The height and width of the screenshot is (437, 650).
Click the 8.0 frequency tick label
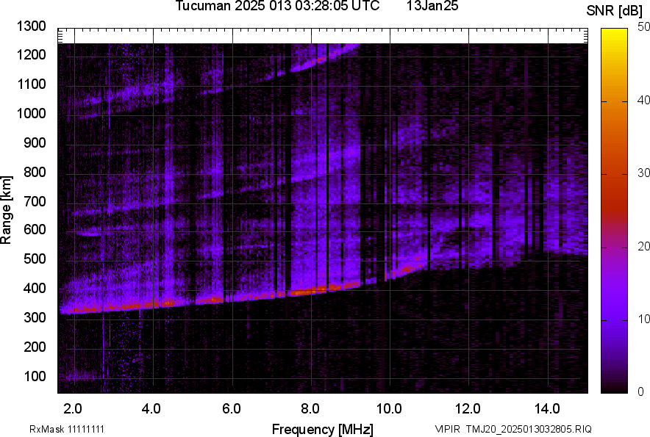click(310, 408)
